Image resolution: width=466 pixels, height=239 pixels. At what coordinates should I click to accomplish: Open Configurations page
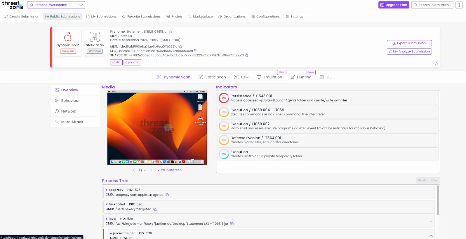pos(265,17)
